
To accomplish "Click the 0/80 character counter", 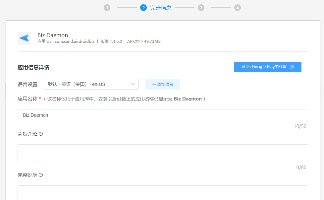I will pyautogui.click(x=301, y=167).
